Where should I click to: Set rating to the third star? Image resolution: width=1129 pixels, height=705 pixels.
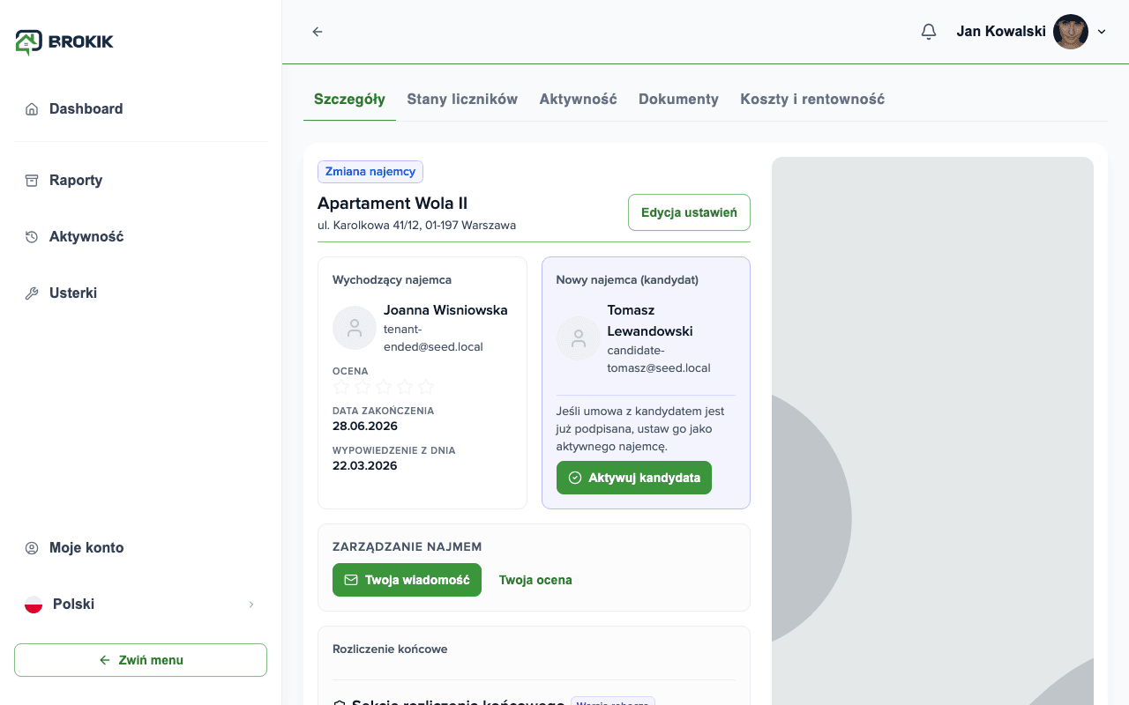[x=384, y=387]
